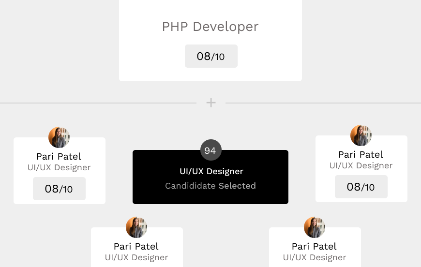Screen dimensions: 421x267
Task: Click the circular 94 badge
Action: point(210,150)
